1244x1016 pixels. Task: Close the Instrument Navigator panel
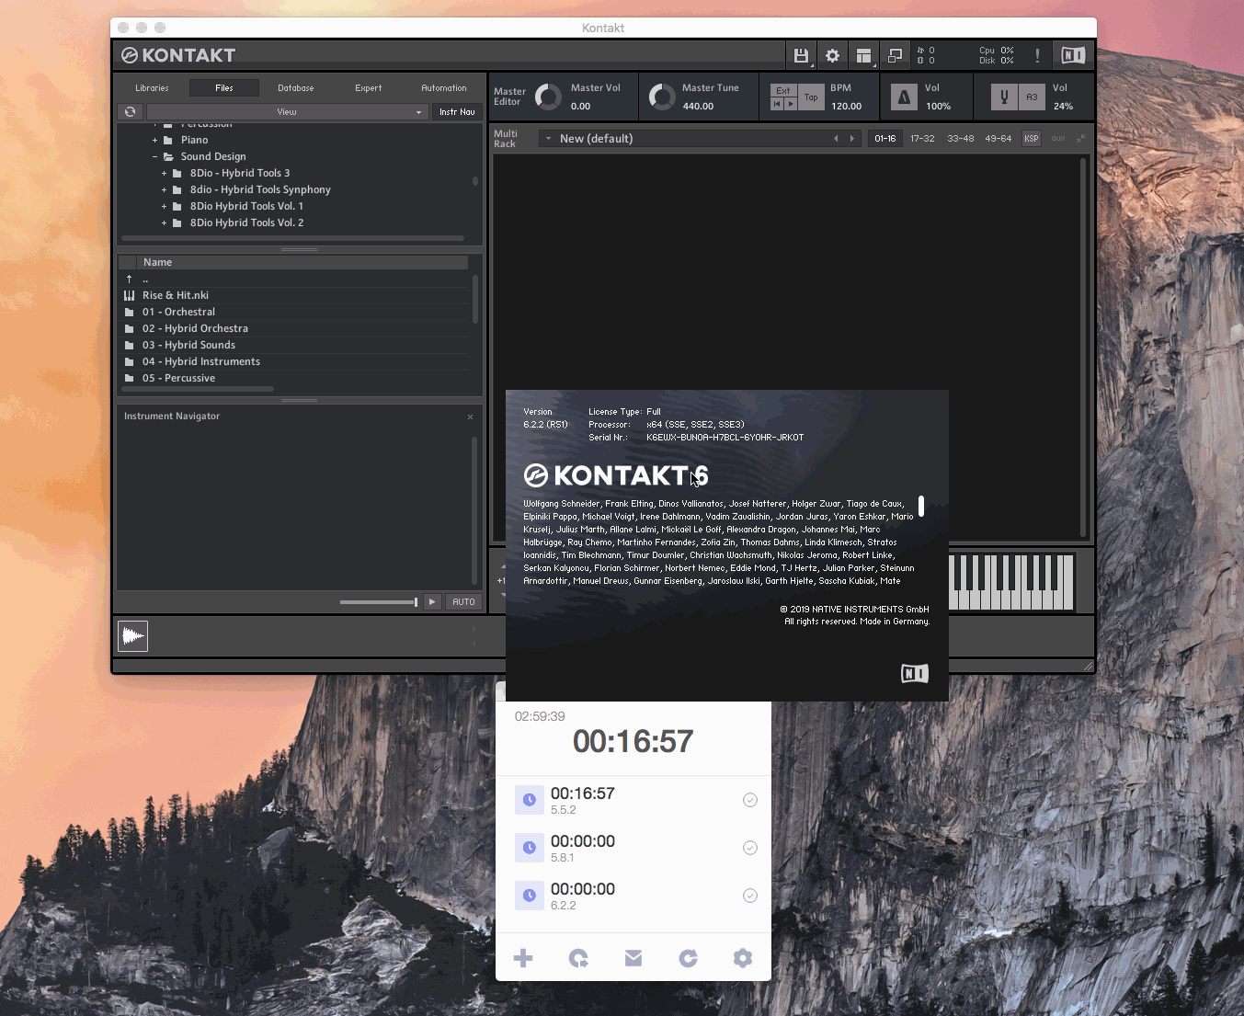[x=470, y=417]
